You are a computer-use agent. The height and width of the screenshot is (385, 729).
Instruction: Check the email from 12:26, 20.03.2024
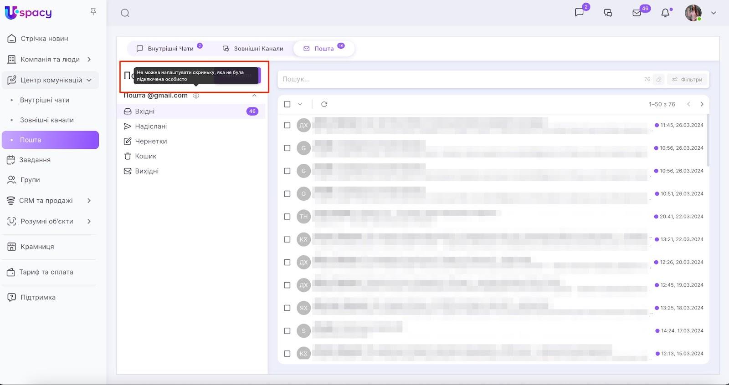(287, 262)
